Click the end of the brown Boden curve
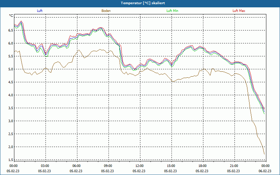 tap(264, 154)
